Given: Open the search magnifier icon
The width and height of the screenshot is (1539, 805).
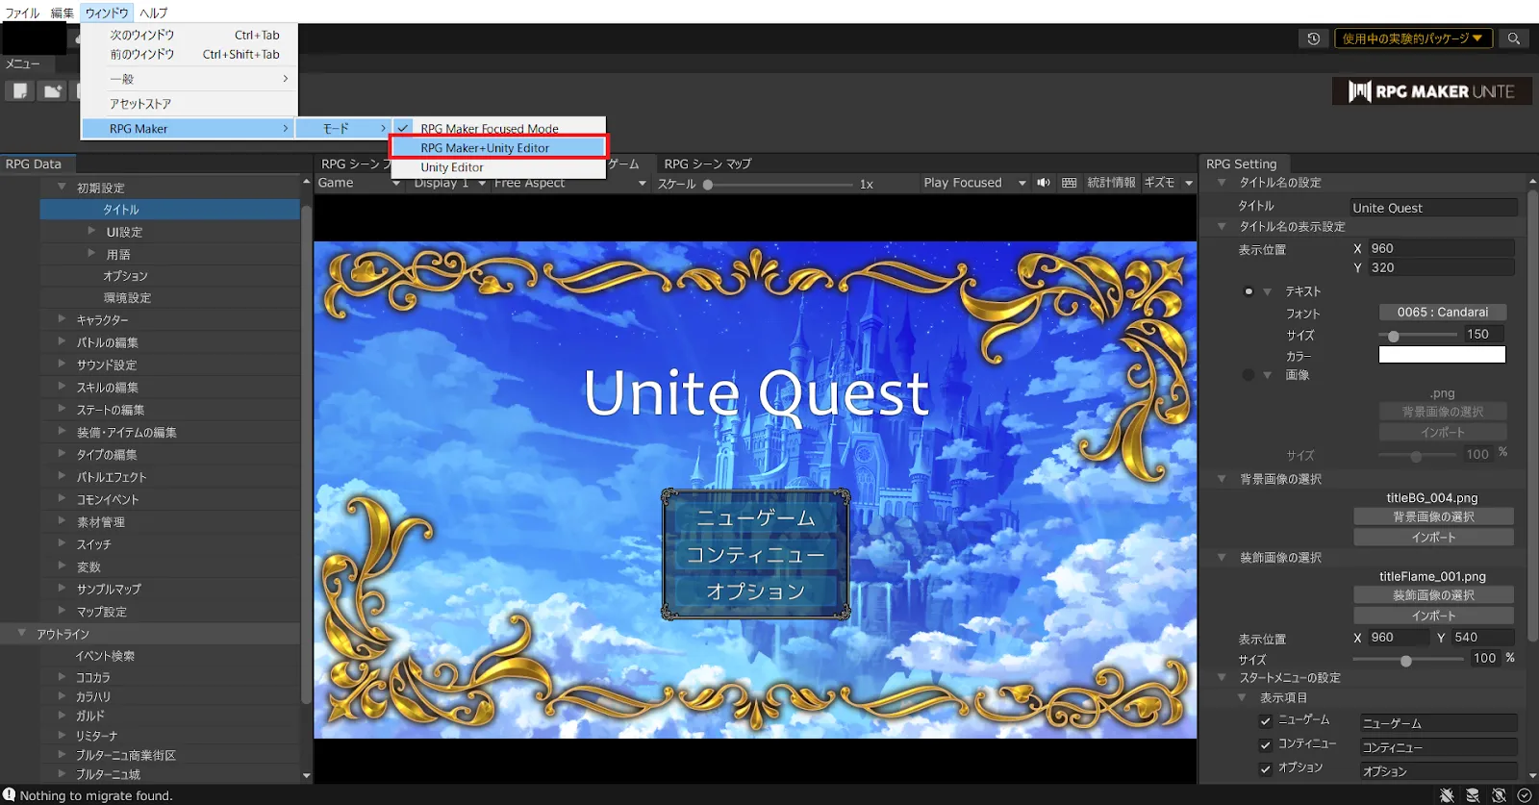Looking at the screenshot, I should point(1514,38).
